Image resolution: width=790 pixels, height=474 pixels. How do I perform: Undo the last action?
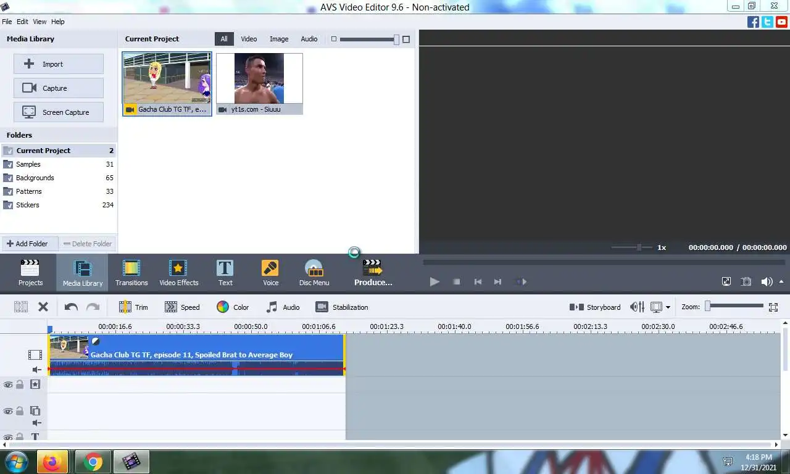click(x=71, y=307)
